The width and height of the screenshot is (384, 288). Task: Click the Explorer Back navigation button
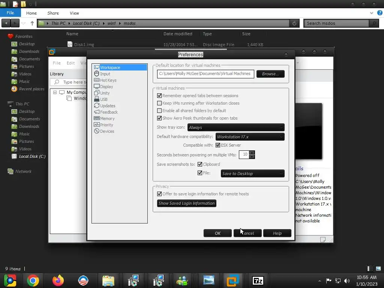click(6, 23)
